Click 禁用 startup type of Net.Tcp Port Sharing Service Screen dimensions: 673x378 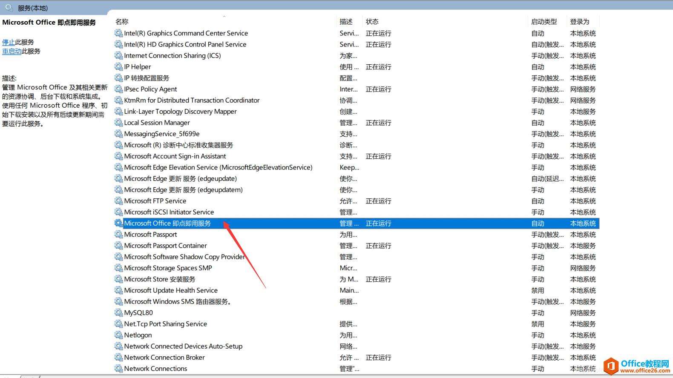click(538, 324)
